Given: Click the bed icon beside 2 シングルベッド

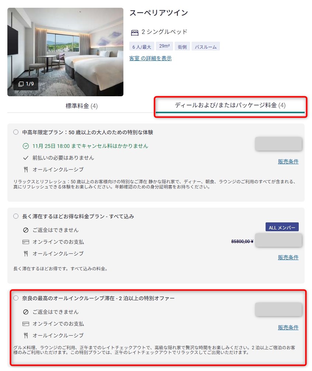Looking at the screenshot, I should click(134, 33).
